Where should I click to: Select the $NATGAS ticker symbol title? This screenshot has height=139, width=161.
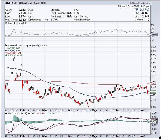[x=11, y=3]
